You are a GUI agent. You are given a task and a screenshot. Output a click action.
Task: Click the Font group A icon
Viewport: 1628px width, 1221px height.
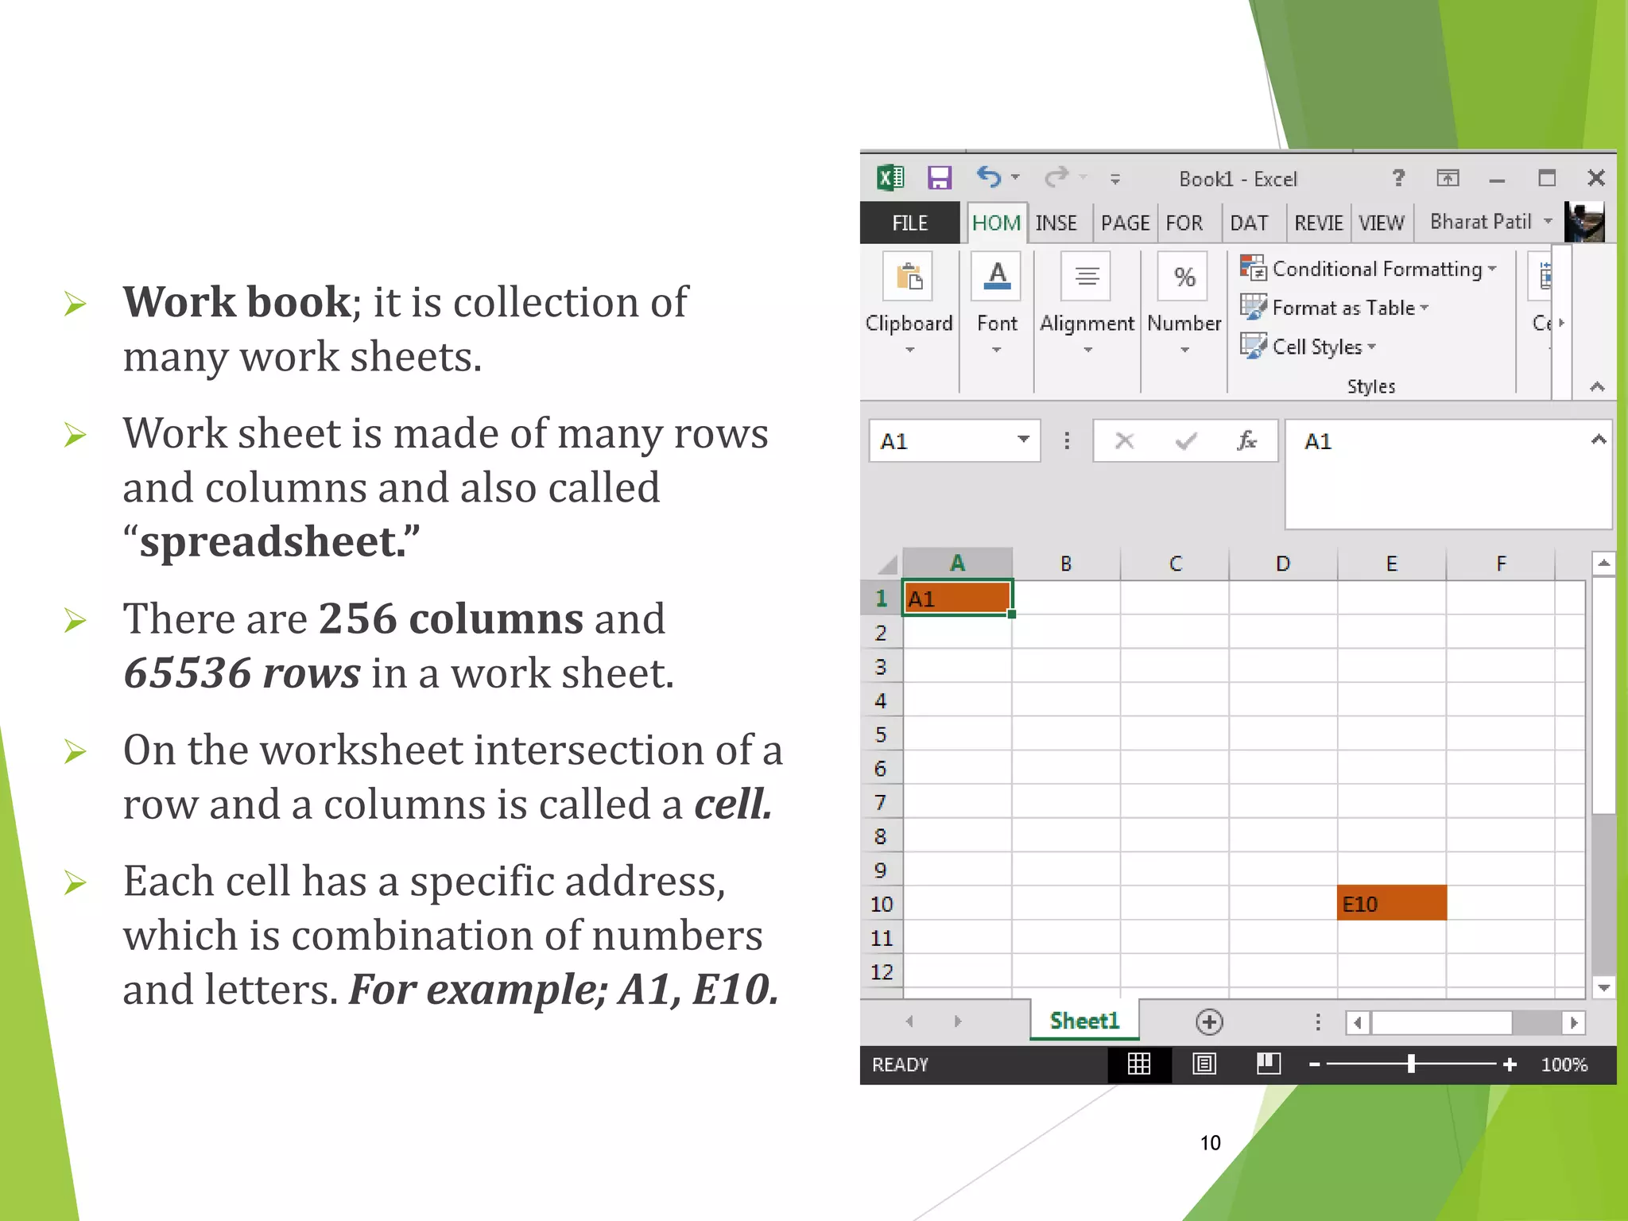996,277
